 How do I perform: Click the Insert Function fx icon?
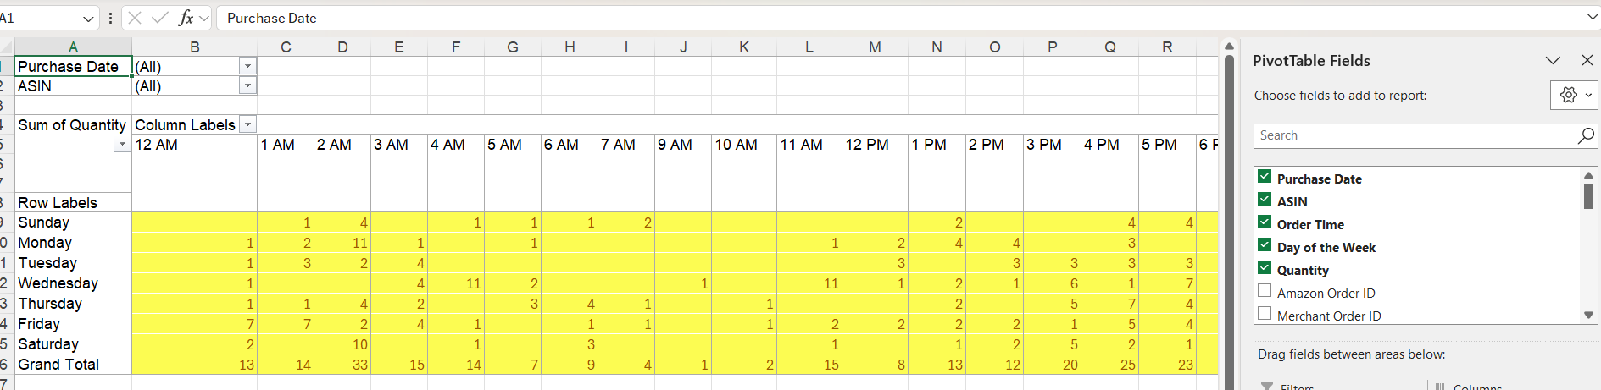(186, 18)
